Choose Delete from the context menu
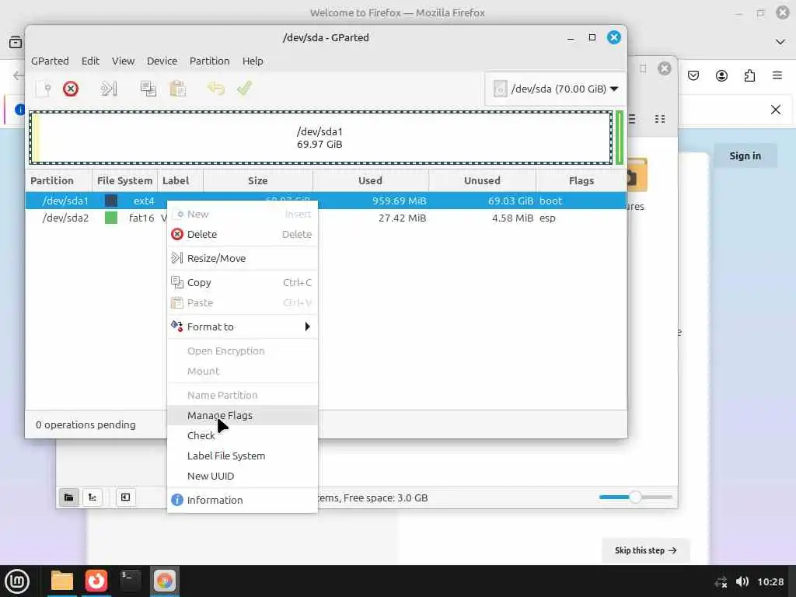796x597 pixels. click(x=243, y=234)
